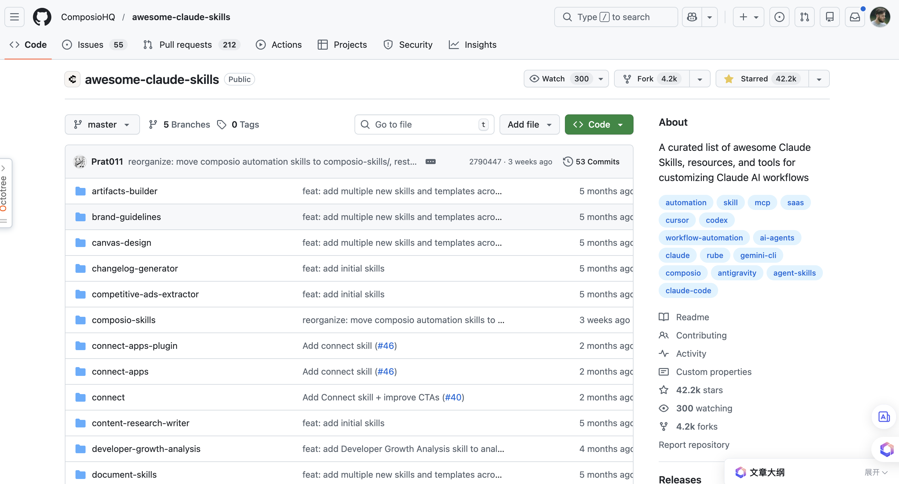Open the hamburger navigation menu
Viewport: 899px width, 484px height.
point(14,17)
